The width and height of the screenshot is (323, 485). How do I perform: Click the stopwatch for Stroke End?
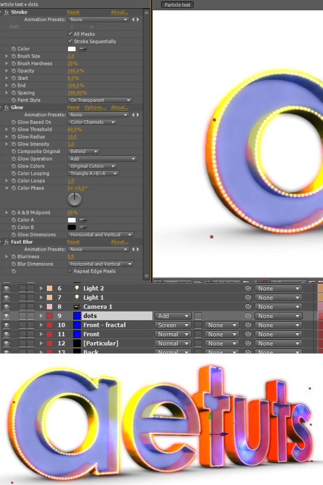pos(13,85)
